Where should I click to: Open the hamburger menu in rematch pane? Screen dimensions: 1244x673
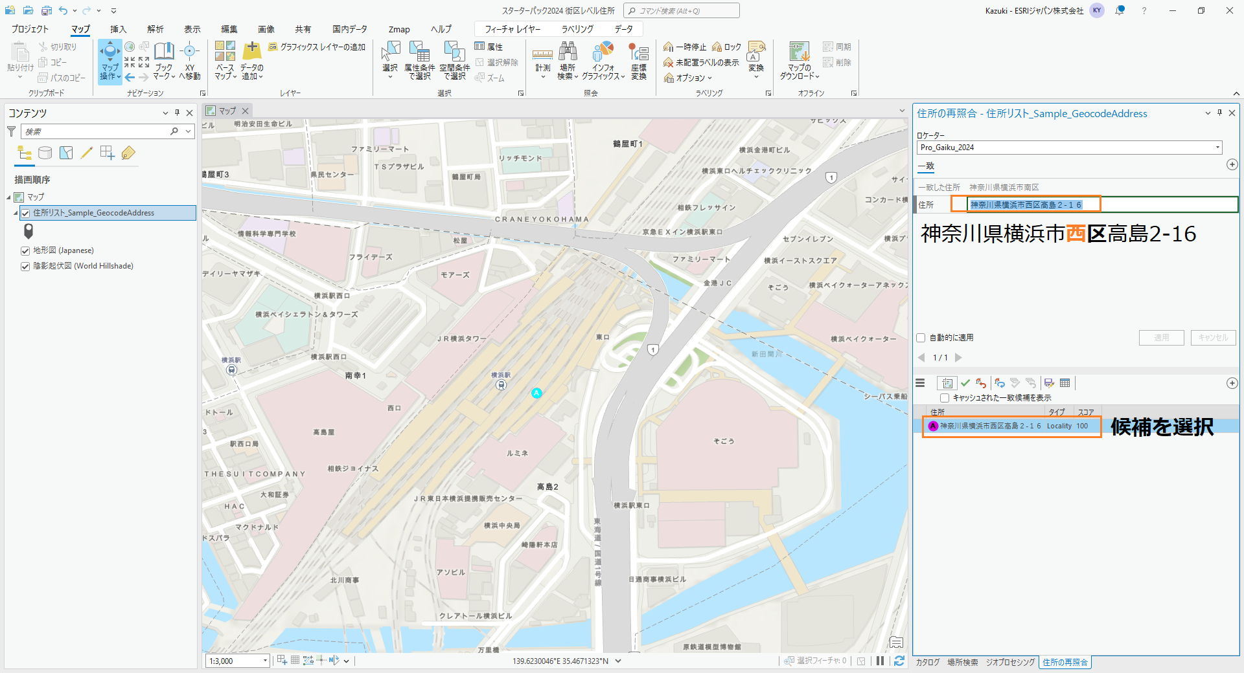coord(920,383)
